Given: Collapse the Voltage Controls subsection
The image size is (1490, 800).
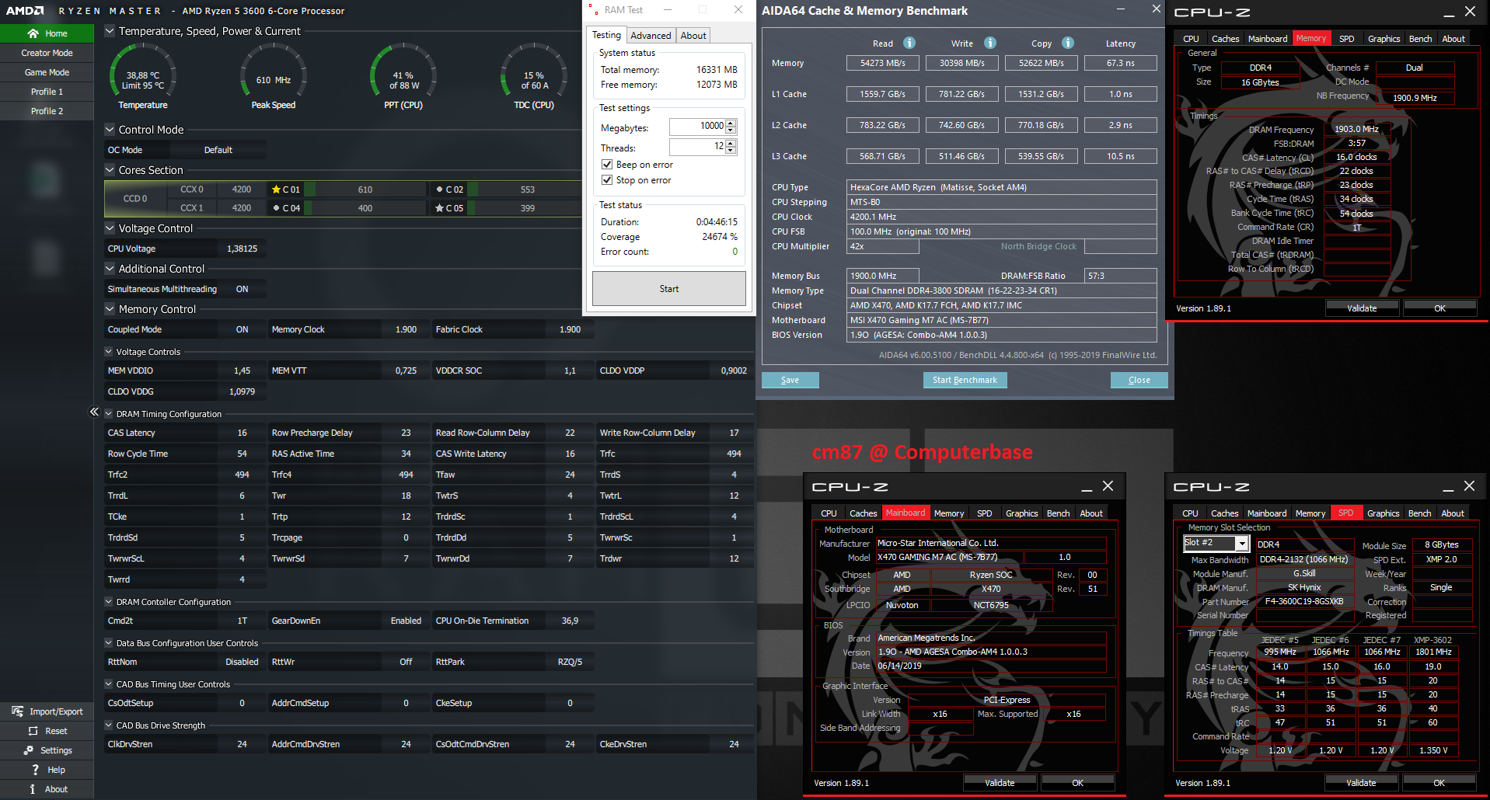Looking at the screenshot, I should (109, 352).
